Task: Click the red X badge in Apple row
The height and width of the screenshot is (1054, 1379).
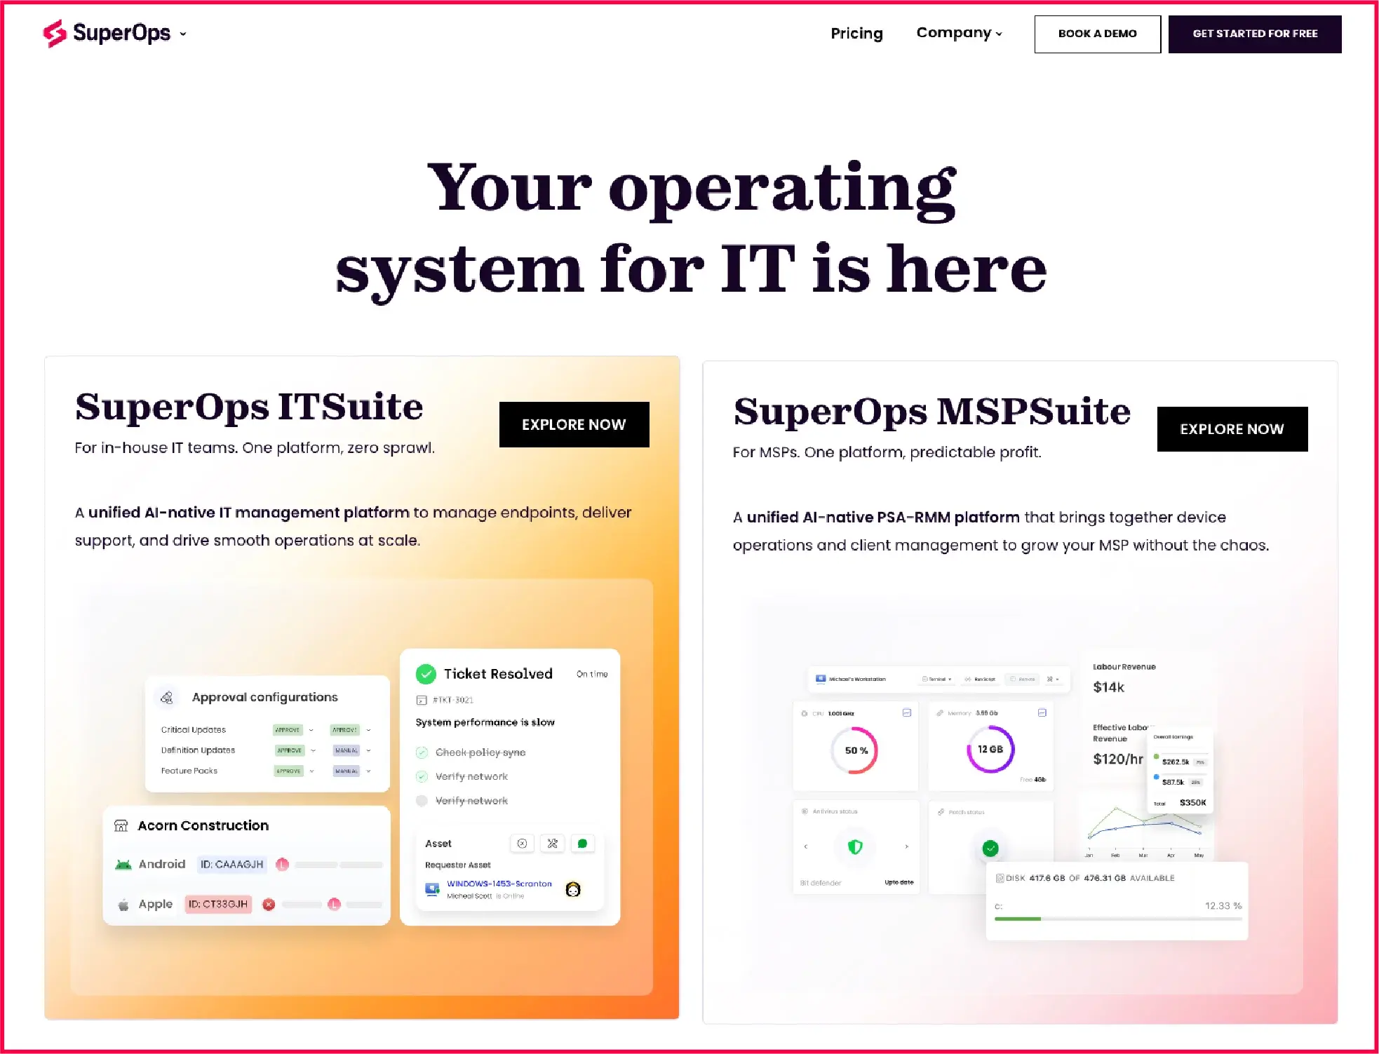Action: pyautogui.click(x=269, y=905)
